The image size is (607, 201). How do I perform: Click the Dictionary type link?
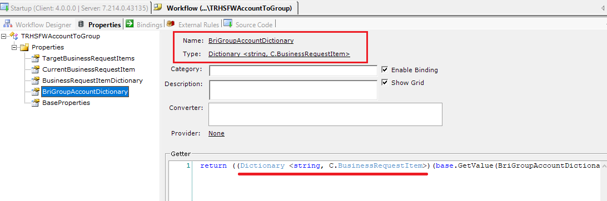[x=279, y=54]
